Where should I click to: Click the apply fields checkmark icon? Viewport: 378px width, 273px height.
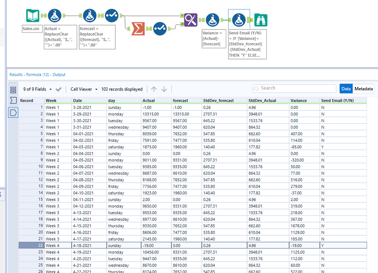(x=58, y=89)
